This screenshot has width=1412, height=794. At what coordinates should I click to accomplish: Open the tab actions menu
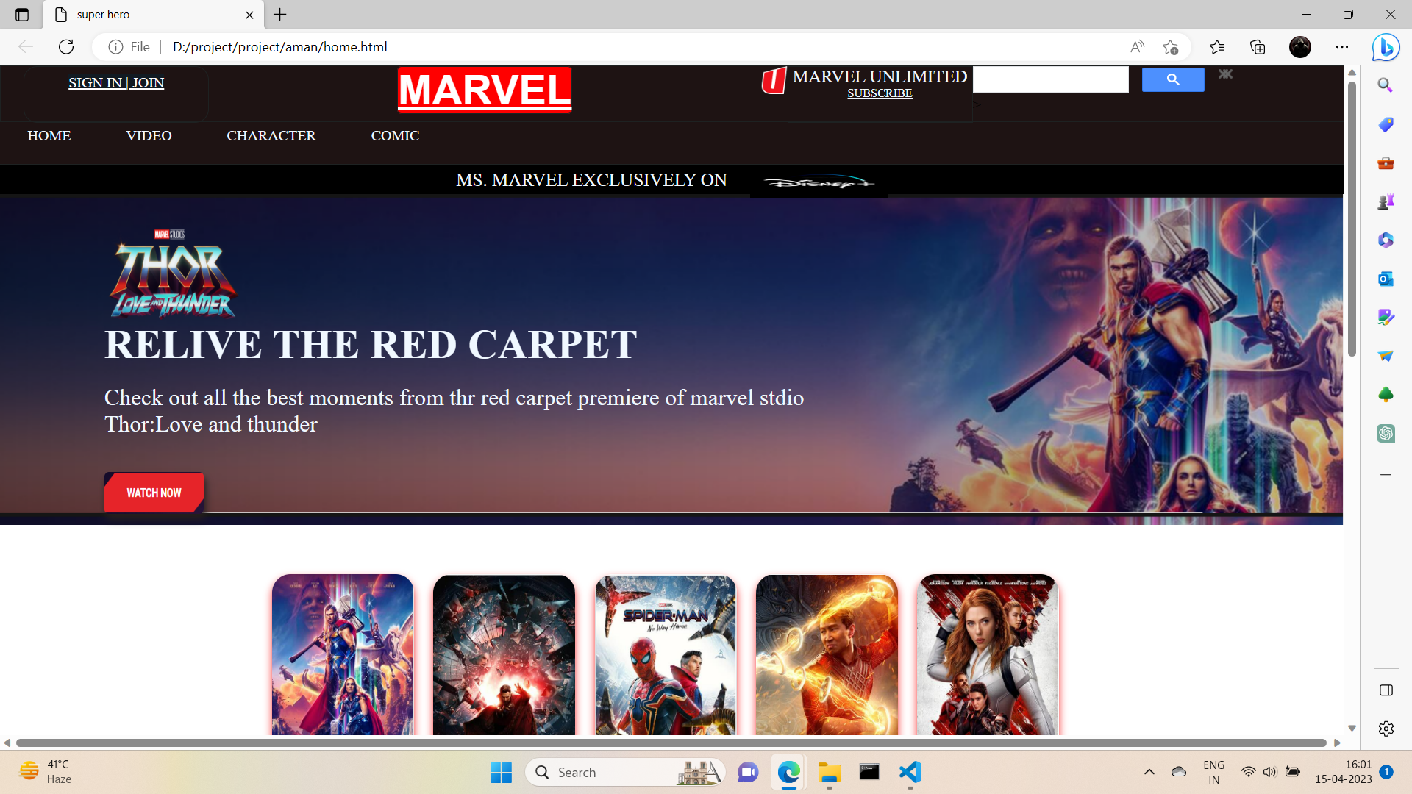(x=21, y=14)
